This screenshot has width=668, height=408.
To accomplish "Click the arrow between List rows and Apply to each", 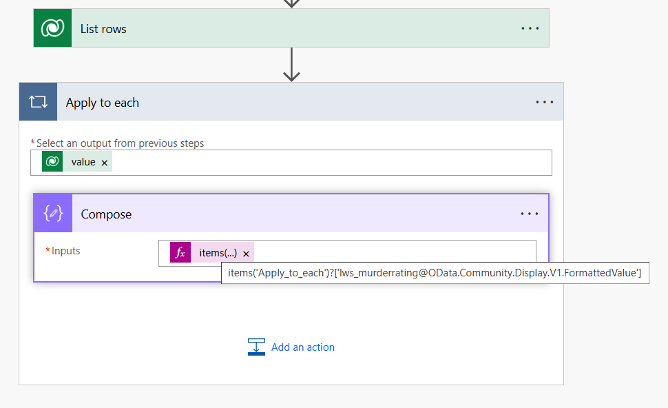I will 291,64.
